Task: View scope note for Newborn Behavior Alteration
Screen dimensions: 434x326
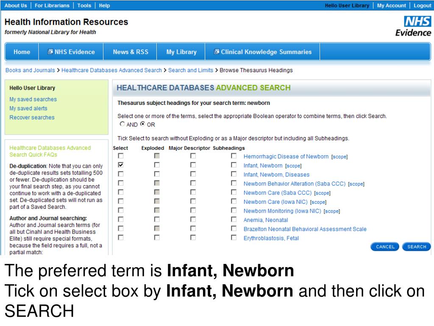Action: point(356,184)
